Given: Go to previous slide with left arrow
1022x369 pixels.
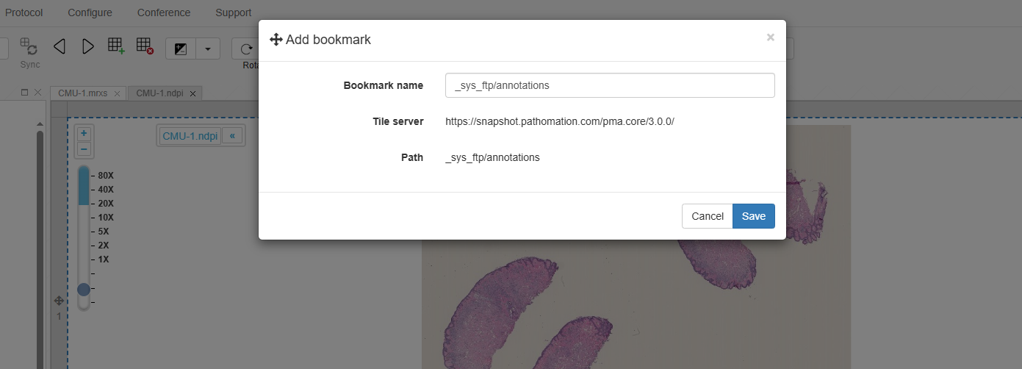Looking at the screenshot, I should (60, 47).
